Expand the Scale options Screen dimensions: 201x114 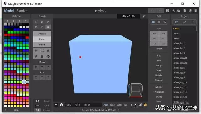(159, 70)
